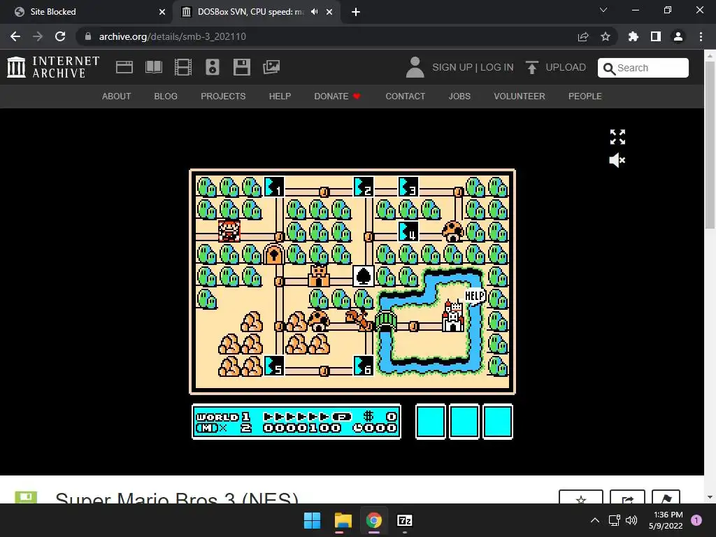This screenshot has width=716, height=537.
Task: Click the Hammer Bro on map
Action: [360, 319]
